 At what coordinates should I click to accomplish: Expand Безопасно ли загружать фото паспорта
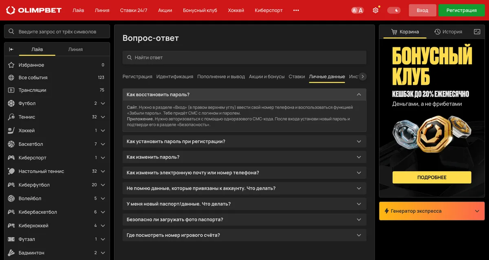(244, 220)
